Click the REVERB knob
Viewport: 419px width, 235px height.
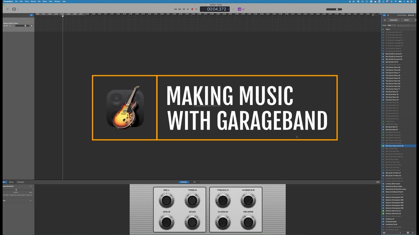[x=248, y=222]
